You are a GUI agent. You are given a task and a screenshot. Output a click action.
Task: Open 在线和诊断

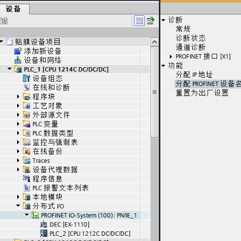51,87
